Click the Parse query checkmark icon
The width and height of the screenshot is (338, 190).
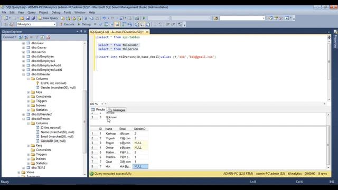pyautogui.click(x=100, y=24)
